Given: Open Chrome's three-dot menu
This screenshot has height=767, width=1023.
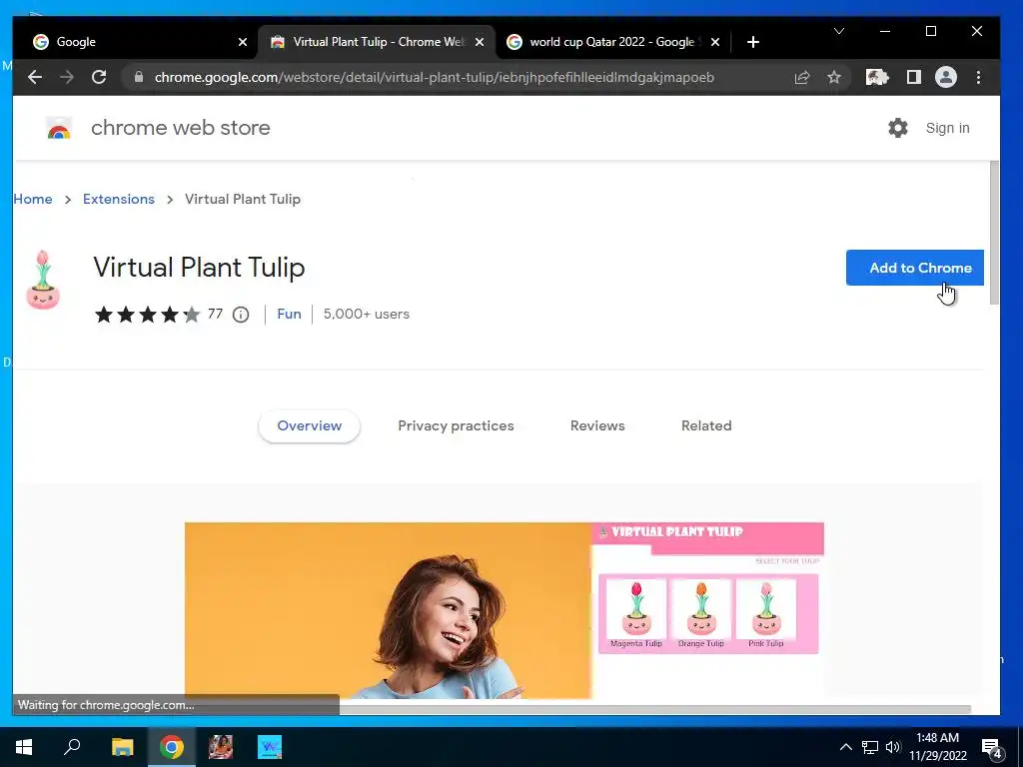Looking at the screenshot, I should coord(978,77).
